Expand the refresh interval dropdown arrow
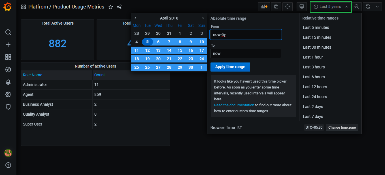Image resolution: width=385 pixels, height=175 pixels. [x=377, y=7]
